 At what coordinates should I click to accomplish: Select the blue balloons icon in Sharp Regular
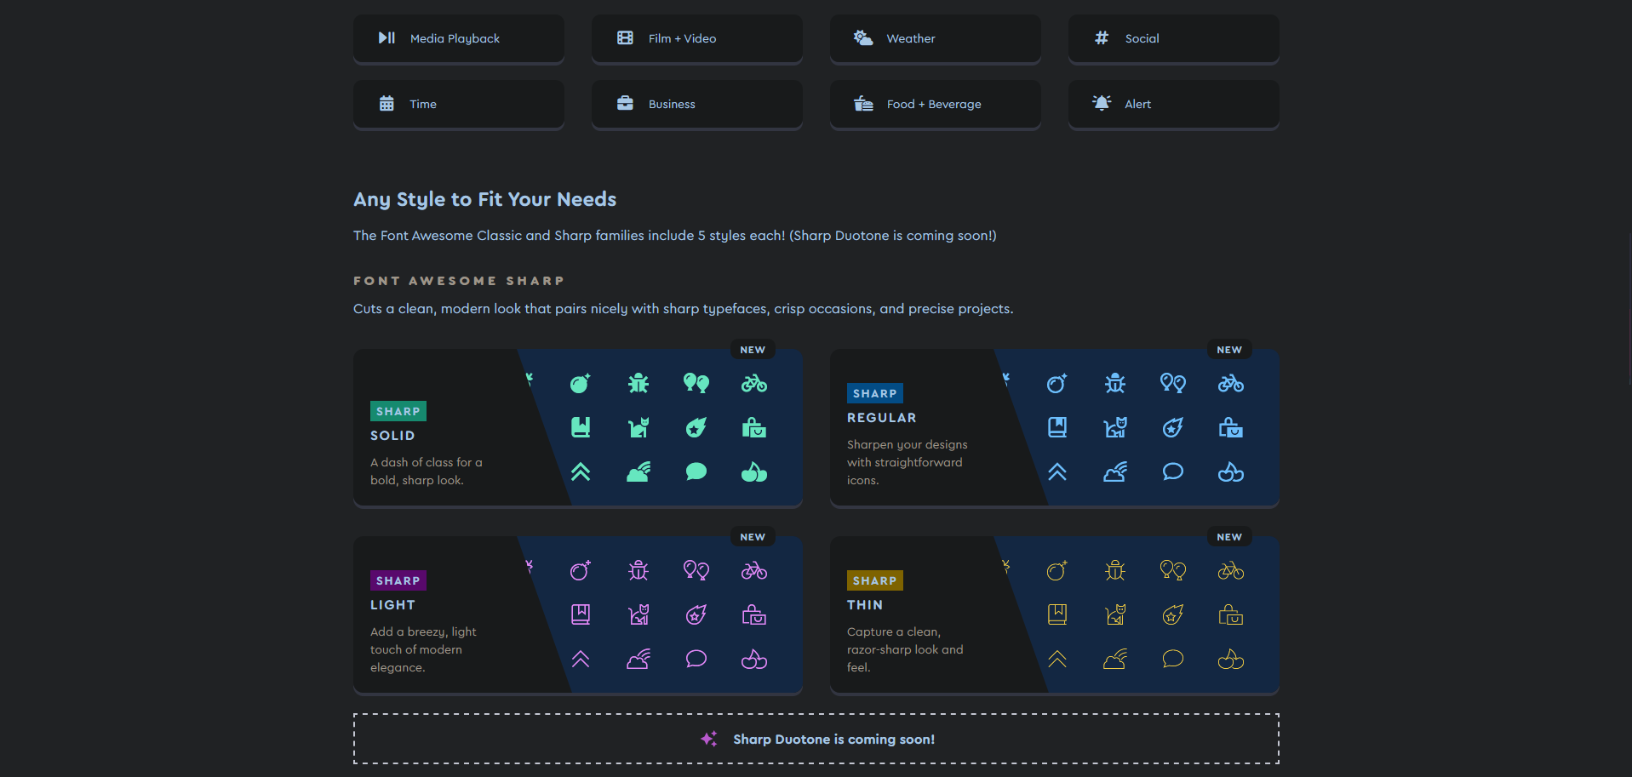coord(1172,384)
